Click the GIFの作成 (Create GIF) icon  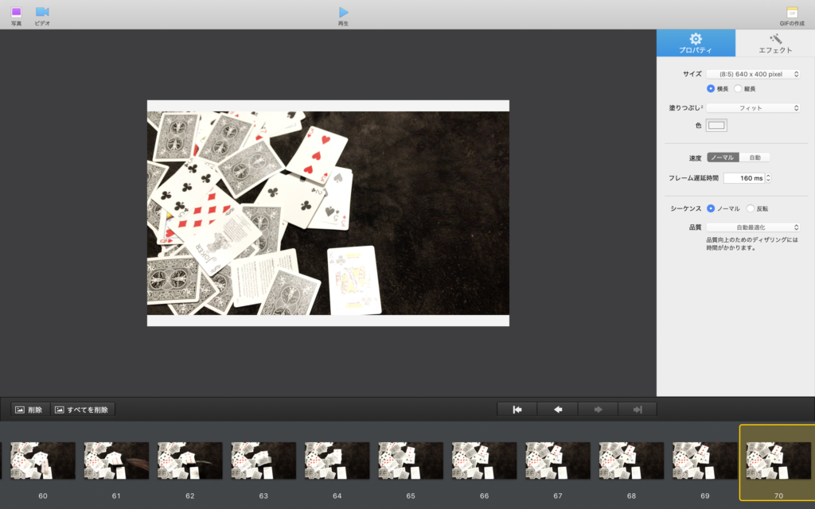coord(792,13)
